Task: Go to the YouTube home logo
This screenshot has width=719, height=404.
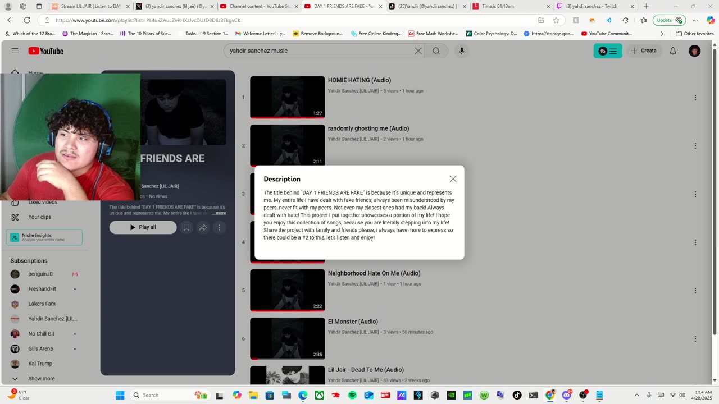Action: click(46, 51)
